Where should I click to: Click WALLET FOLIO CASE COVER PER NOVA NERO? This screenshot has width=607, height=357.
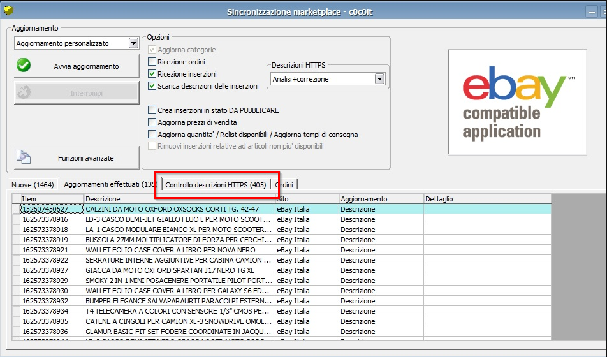[179, 250]
